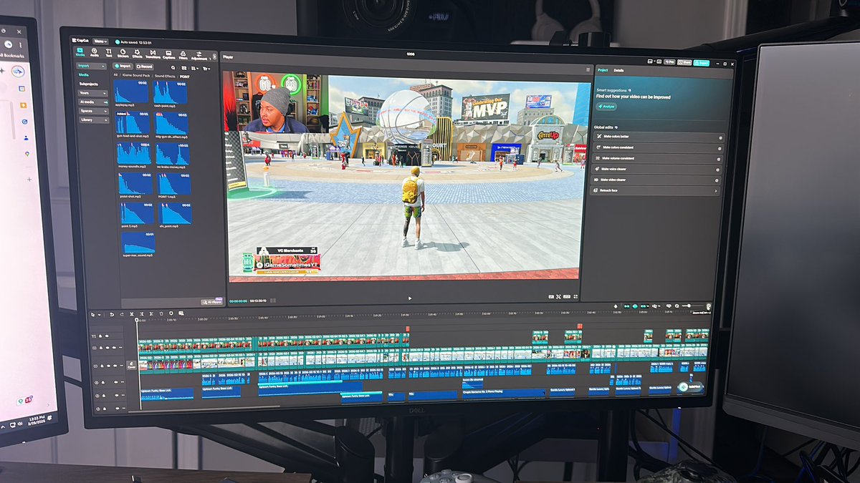Viewport: 860px width, 483px height.
Task: Click the timeline microphone record icon
Action: (616, 306)
